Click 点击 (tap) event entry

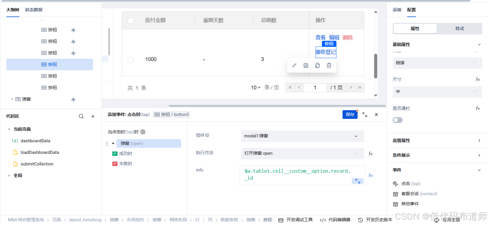coord(407,184)
